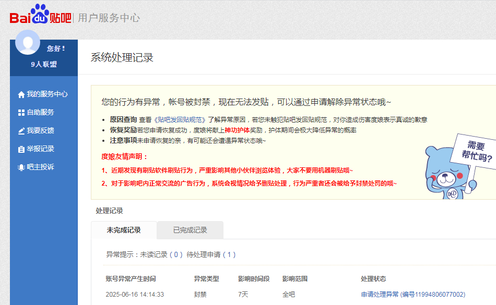Click the 9人联盟 username
Image resolution: width=496 pixels, height=305 pixels.
[x=44, y=64]
